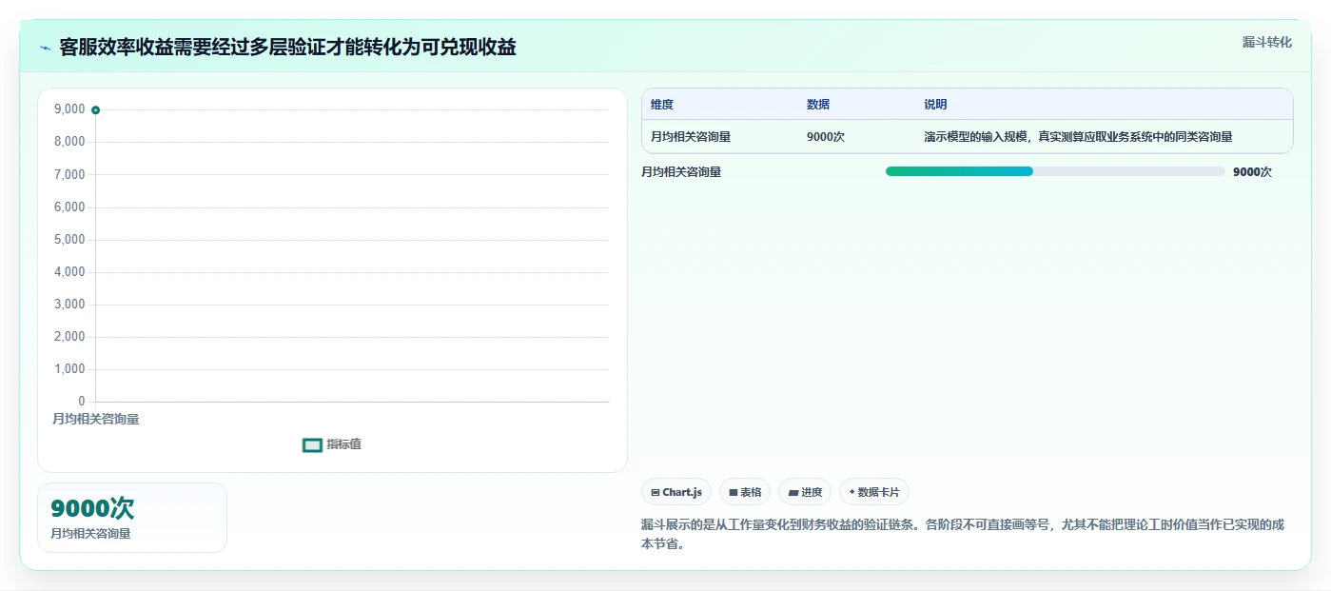Click the page title 客服效率收益需要经过多层验证
Image resolution: width=1331 pixels, height=591 pixels.
tap(287, 48)
